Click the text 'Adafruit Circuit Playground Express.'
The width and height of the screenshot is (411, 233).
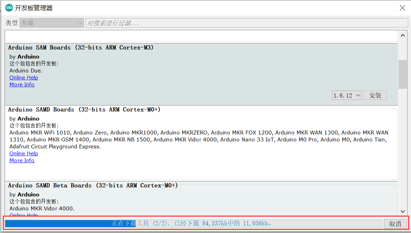(55, 147)
